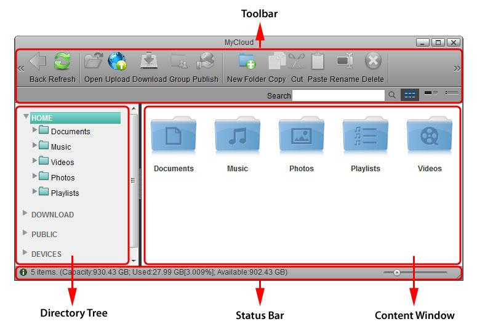The width and height of the screenshot is (477, 327).
Task: Expand the DOWNLOAD tree section
Action: click(x=25, y=212)
